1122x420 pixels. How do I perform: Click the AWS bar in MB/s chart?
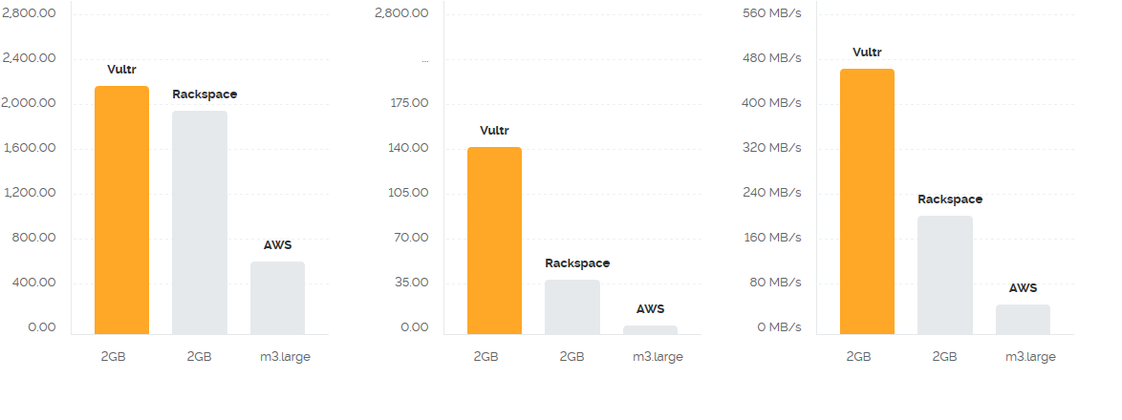click(1024, 319)
